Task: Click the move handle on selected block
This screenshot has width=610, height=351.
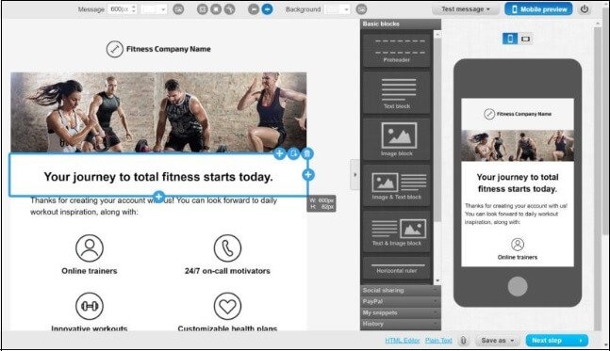Action: click(279, 153)
